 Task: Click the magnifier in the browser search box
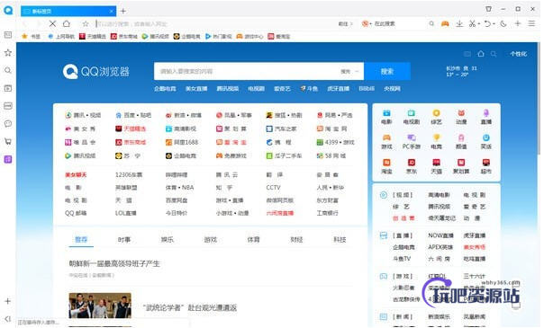[x=431, y=23]
